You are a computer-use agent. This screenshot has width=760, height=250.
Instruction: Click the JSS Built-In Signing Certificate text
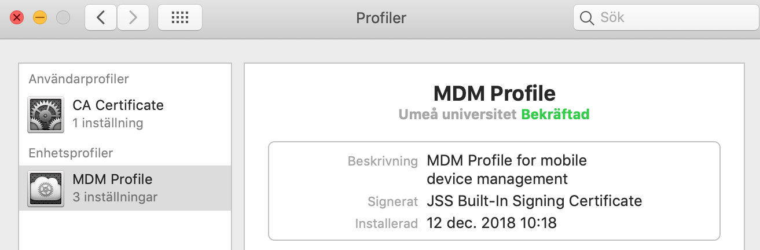(534, 201)
